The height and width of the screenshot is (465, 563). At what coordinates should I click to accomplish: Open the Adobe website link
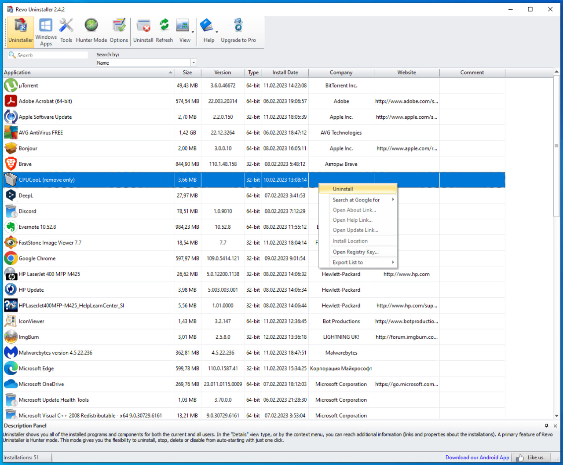tap(406, 101)
